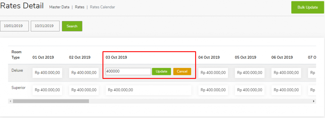Screen dimensions: 325x118
Task: Click the 03 Oct 2019 column header
Action: coord(116,57)
